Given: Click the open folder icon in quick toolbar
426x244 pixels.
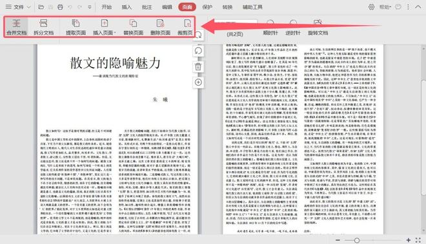Looking at the screenshot, I should pyautogui.click(x=41, y=7).
